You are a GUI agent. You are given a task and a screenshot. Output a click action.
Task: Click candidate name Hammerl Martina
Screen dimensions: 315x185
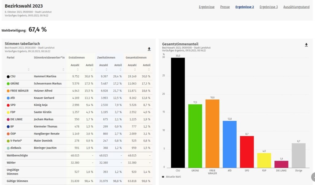(45, 76)
